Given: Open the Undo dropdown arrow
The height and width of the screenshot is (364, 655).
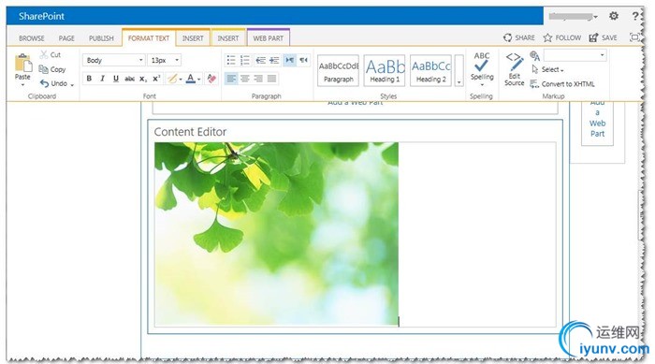Looking at the screenshot, I should coord(72,85).
